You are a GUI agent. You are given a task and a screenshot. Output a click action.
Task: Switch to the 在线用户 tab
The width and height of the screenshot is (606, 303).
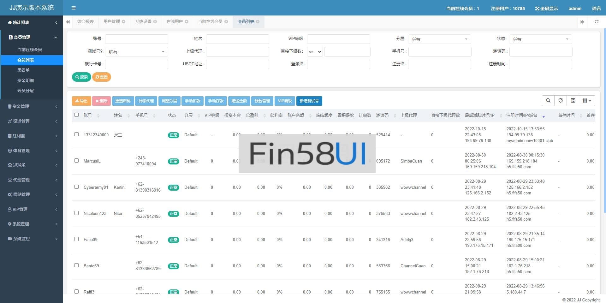coord(174,22)
